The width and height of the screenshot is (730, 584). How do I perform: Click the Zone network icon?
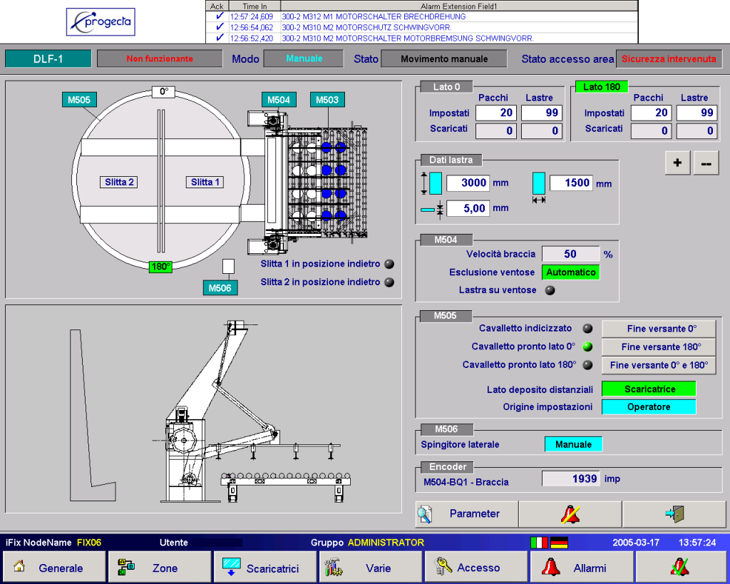pos(125,567)
